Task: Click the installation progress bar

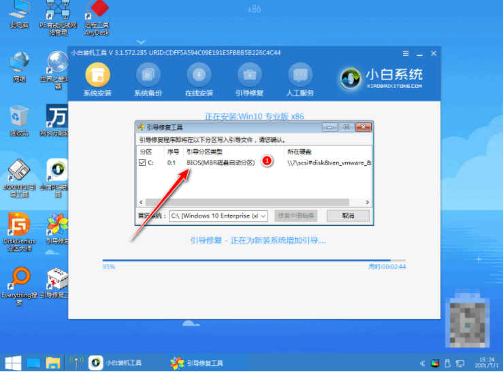Action: (x=254, y=260)
